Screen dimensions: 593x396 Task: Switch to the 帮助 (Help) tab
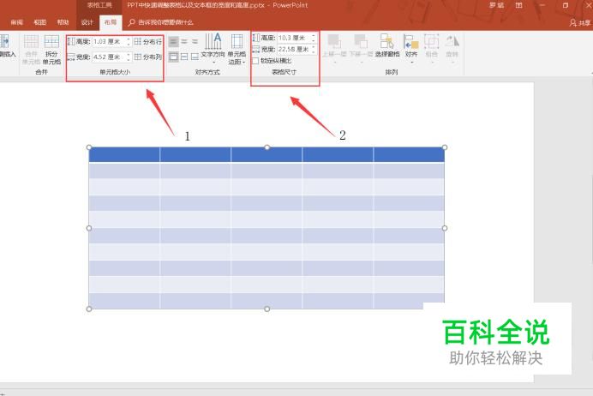click(63, 22)
